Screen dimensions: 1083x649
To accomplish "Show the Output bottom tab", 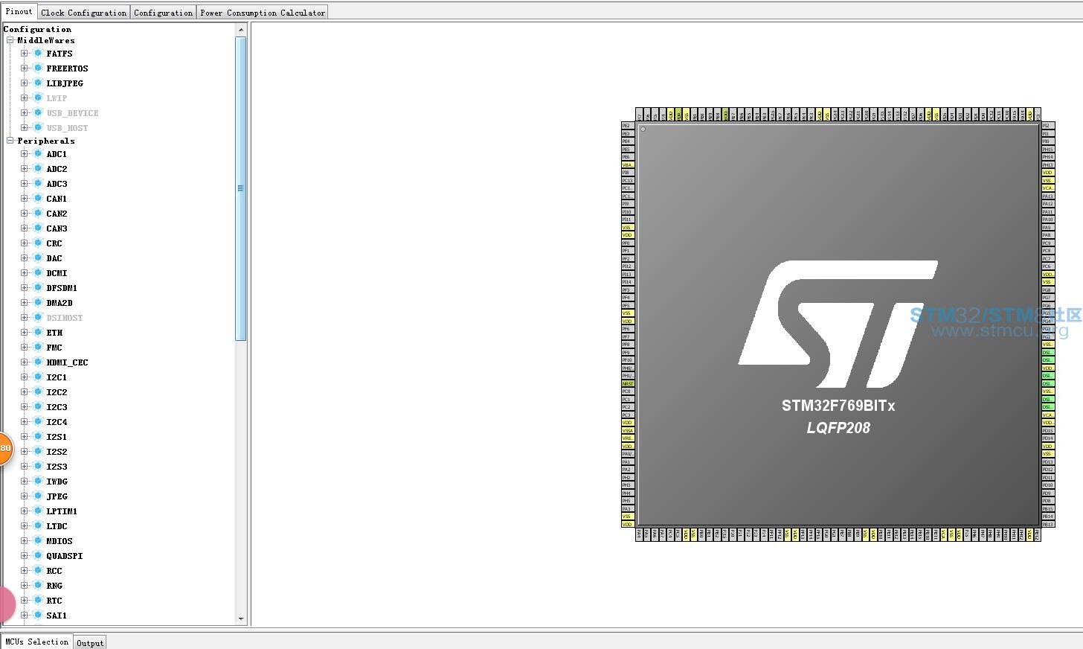I will pyautogui.click(x=90, y=643).
